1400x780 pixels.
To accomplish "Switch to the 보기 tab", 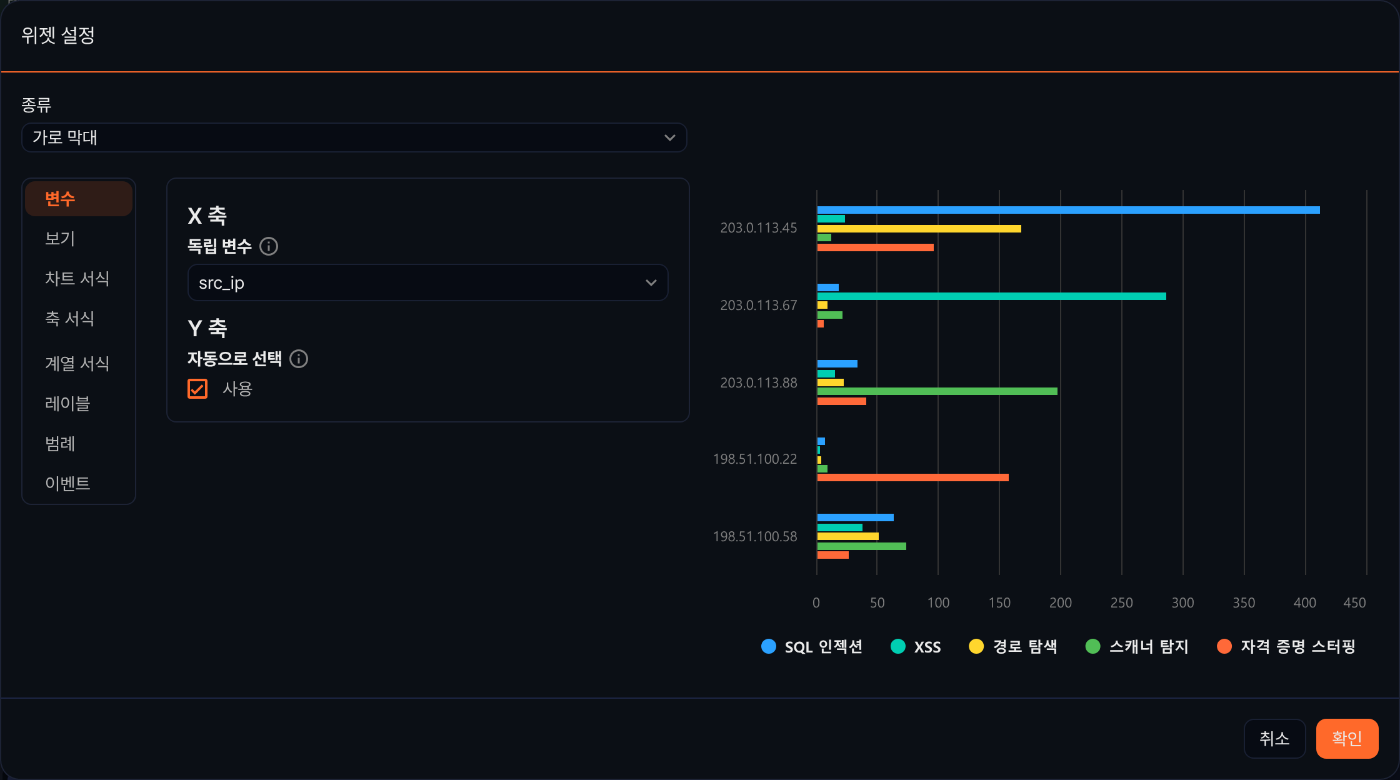I will click(79, 239).
